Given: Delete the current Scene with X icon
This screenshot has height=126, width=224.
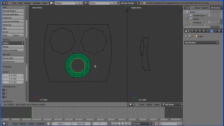Looking at the screenshot, I should (115, 3).
